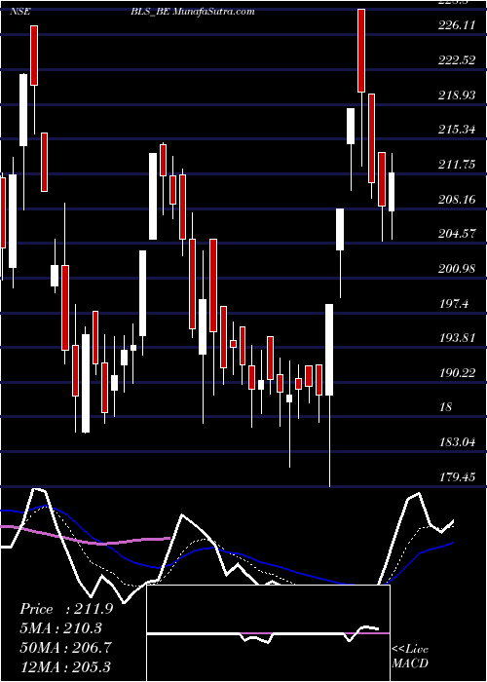Click the 12MA : 205.3 readout

(65, 666)
